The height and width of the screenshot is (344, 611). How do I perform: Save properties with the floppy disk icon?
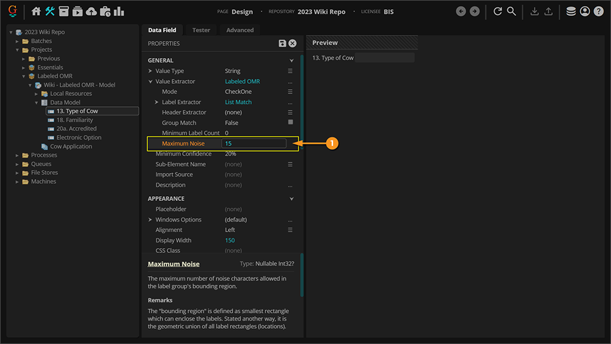[x=282, y=43]
